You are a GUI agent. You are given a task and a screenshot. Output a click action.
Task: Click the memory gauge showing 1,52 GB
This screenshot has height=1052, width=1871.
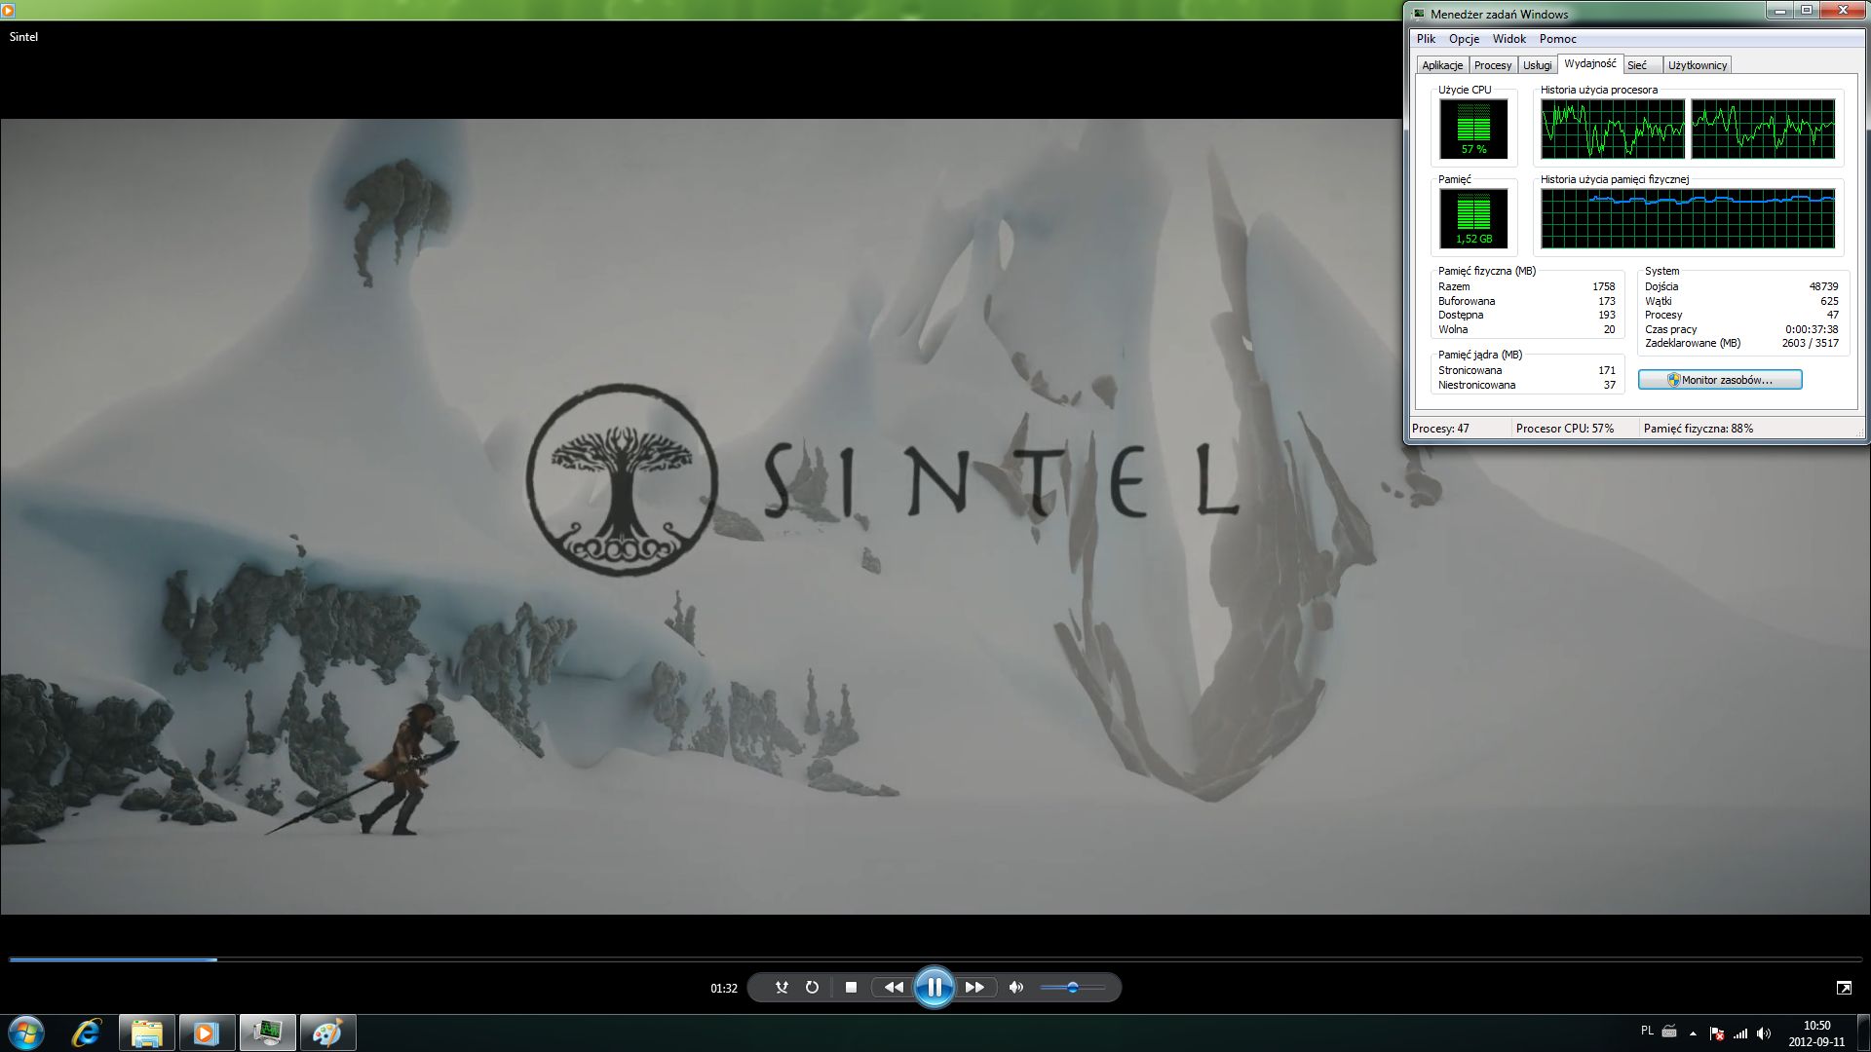tap(1473, 218)
